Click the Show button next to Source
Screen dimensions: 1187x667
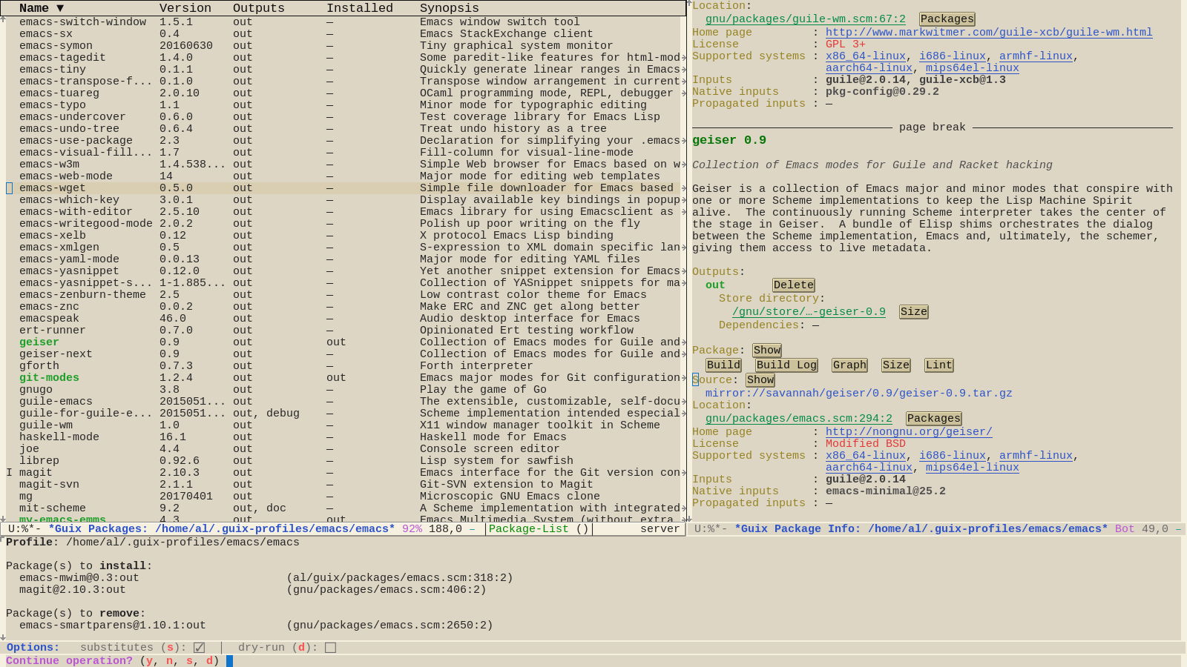point(760,380)
